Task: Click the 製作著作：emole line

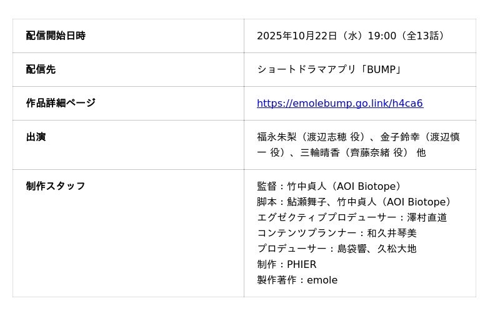Action: coord(297,280)
